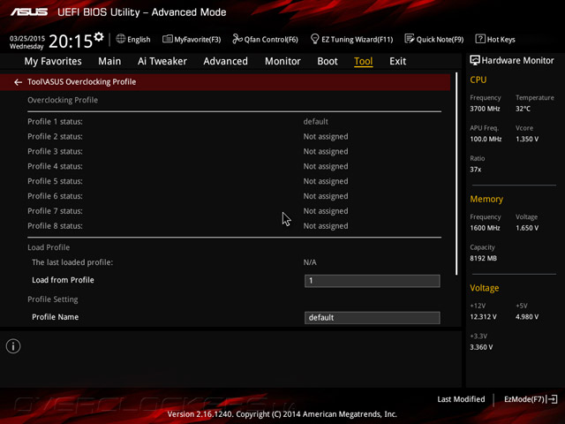Click the memory capacity 8192 MB value
The width and height of the screenshot is (565, 424).
click(483, 258)
